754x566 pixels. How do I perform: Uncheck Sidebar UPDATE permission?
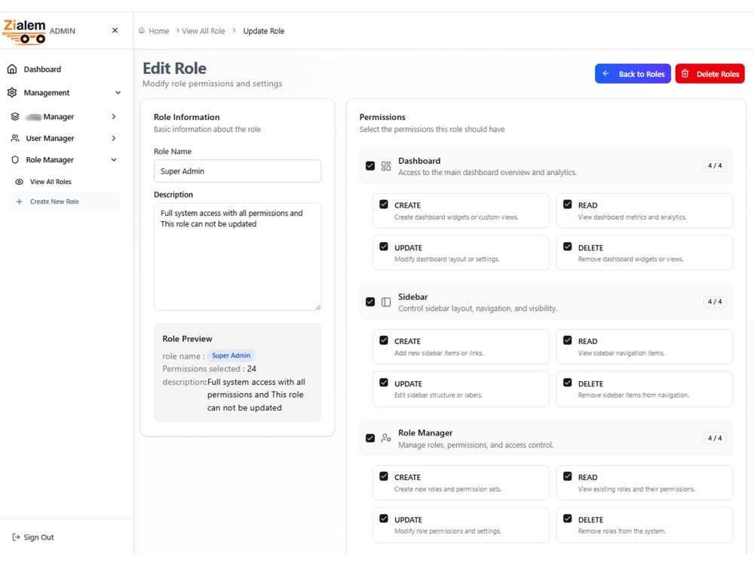[x=383, y=383]
